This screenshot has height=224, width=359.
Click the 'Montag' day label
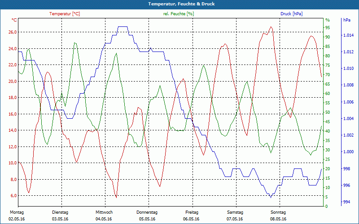[17, 212]
